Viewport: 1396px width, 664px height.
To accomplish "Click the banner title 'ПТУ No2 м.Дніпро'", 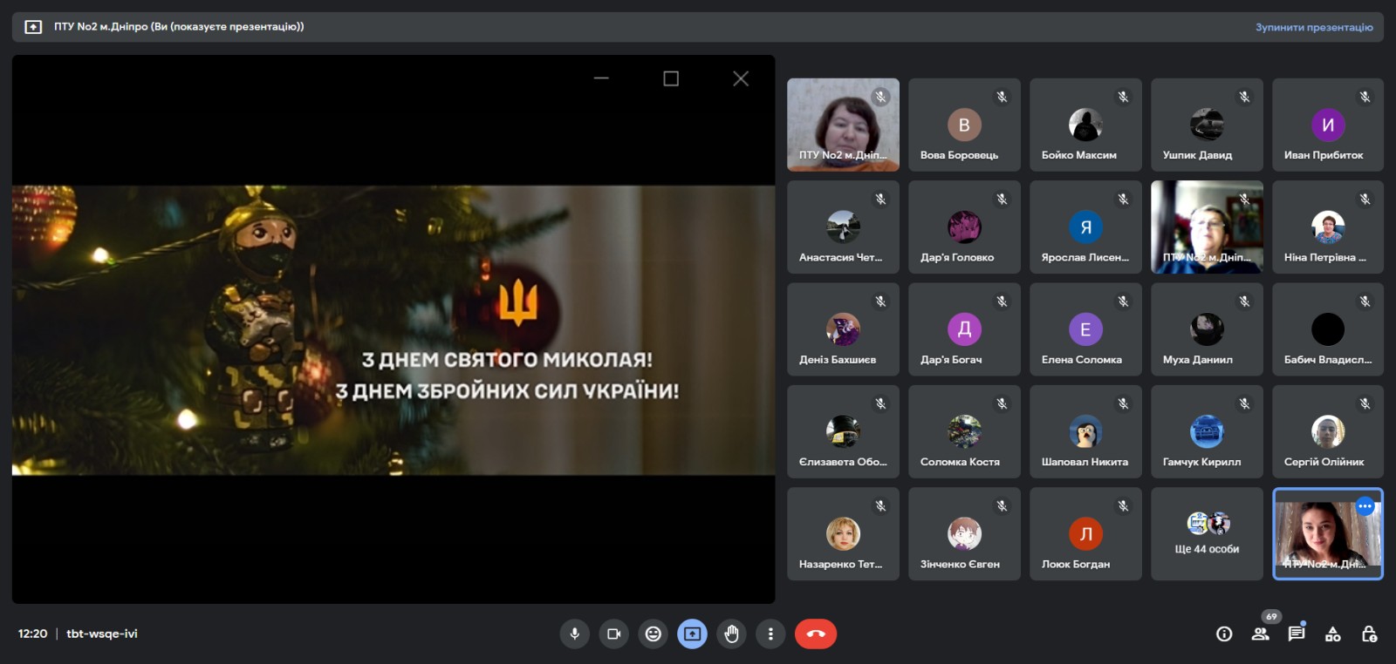I will coord(101,27).
